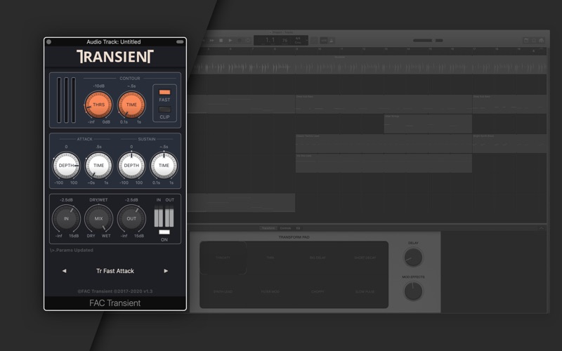
Task: Select previous preset with left arrow
Action: point(64,271)
